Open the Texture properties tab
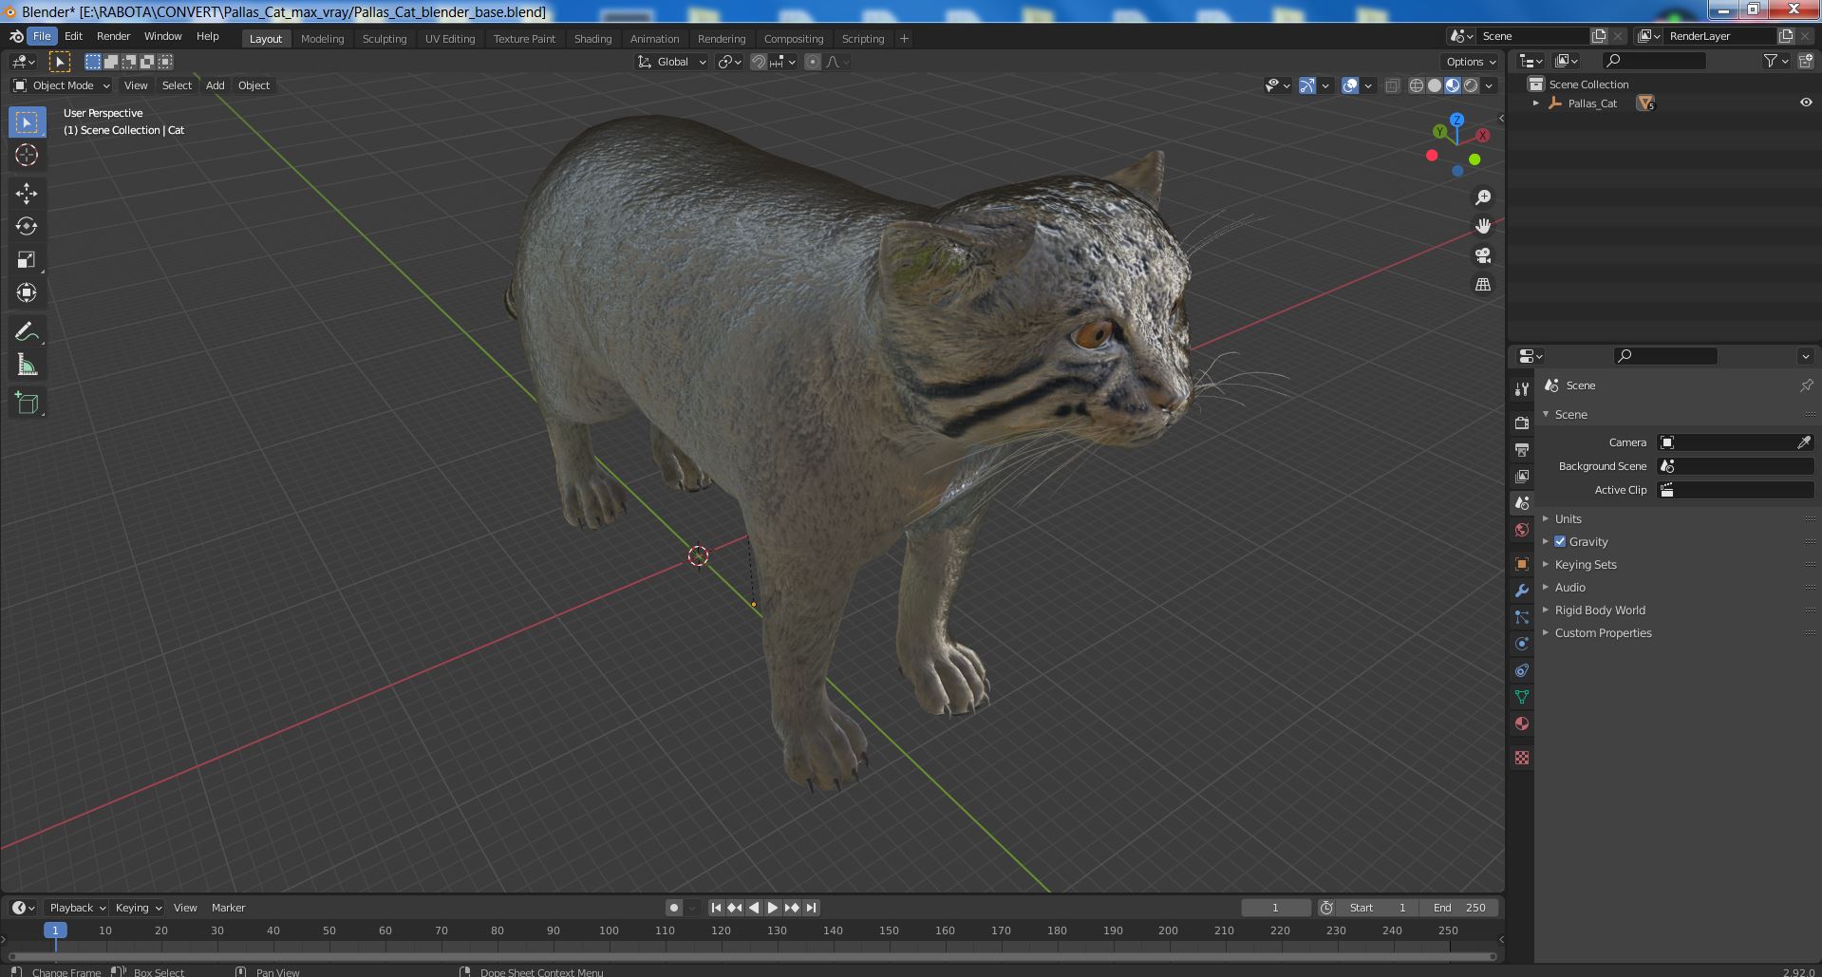The width and height of the screenshot is (1822, 977). [1522, 758]
